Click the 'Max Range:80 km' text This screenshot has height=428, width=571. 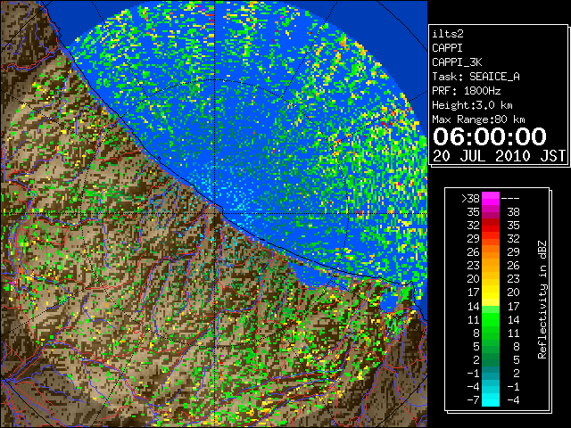[478, 119]
